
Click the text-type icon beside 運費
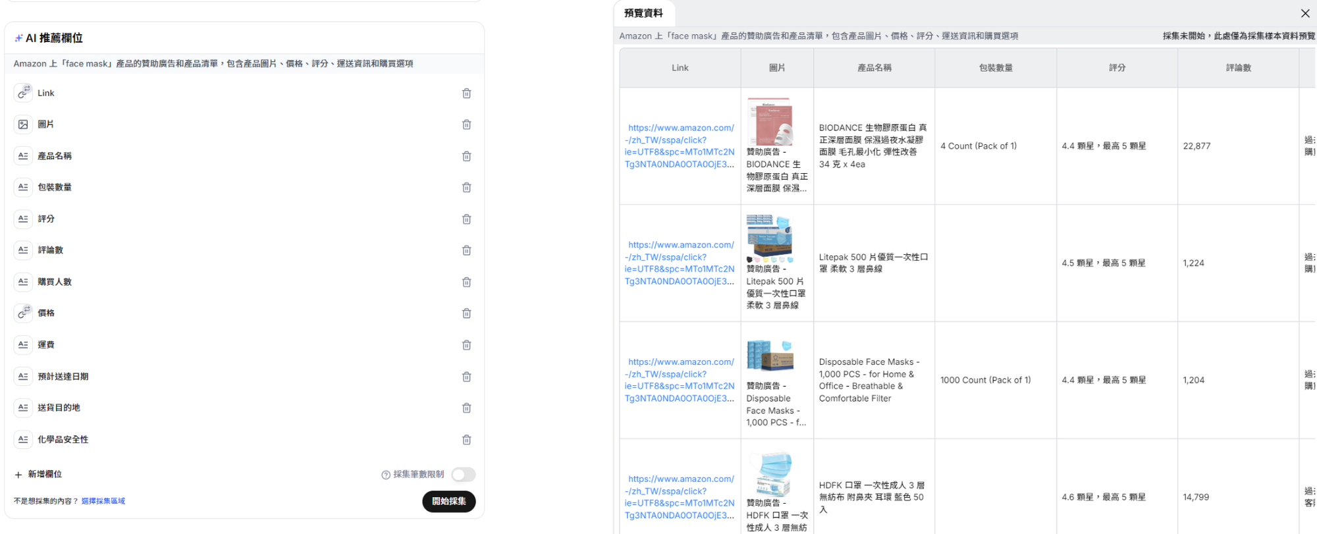click(x=23, y=344)
